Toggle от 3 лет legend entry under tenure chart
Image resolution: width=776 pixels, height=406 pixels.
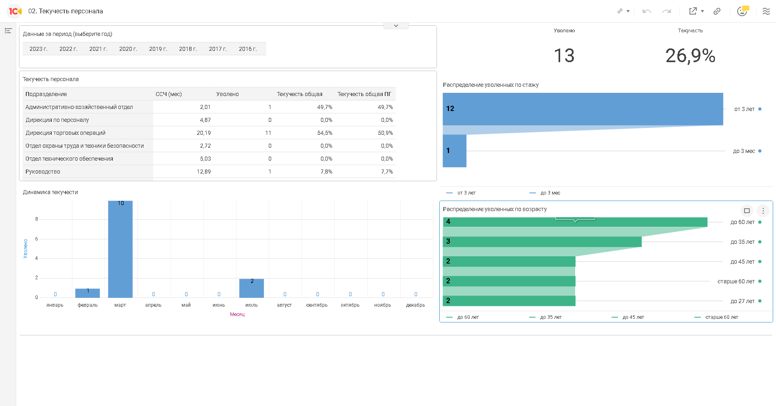click(x=461, y=193)
